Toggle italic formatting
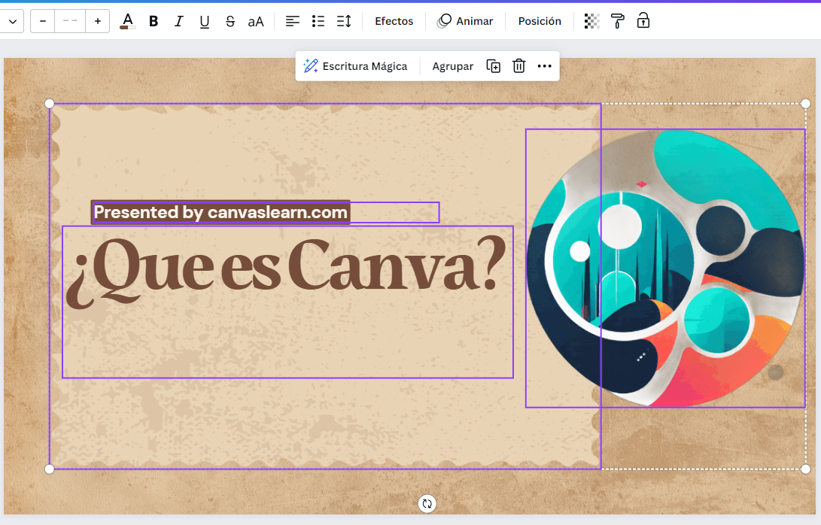The height and width of the screenshot is (525, 821). 178,21
